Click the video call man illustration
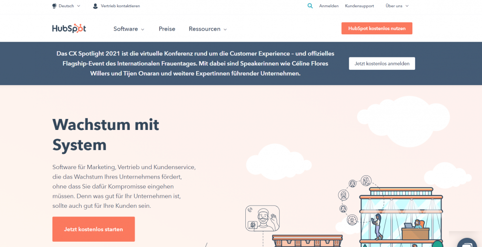Viewport: 482px width, 247px height. [x=262, y=218]
